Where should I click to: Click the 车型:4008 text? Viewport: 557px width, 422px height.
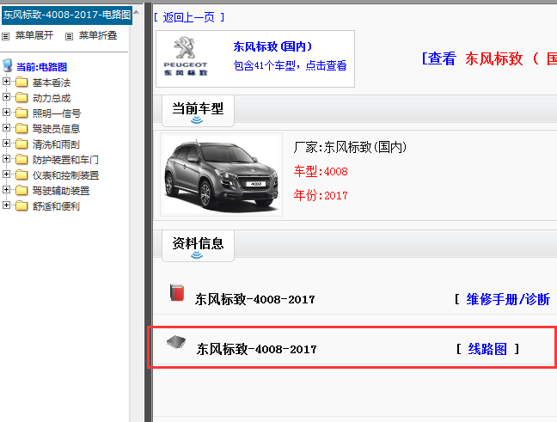coord(321,172)
